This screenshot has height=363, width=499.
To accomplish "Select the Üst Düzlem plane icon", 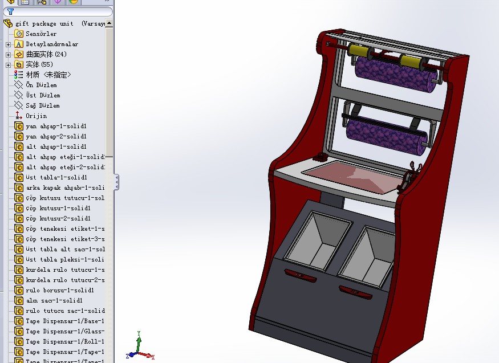I will coord(19,95).
